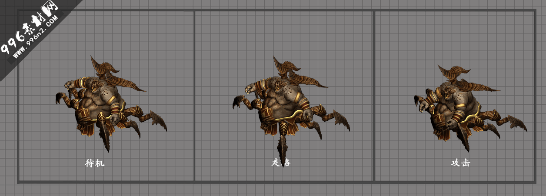Select the 走路 walking creature sprite
Image resolution: width=546 pixels, height=196 pixels.
291,111
